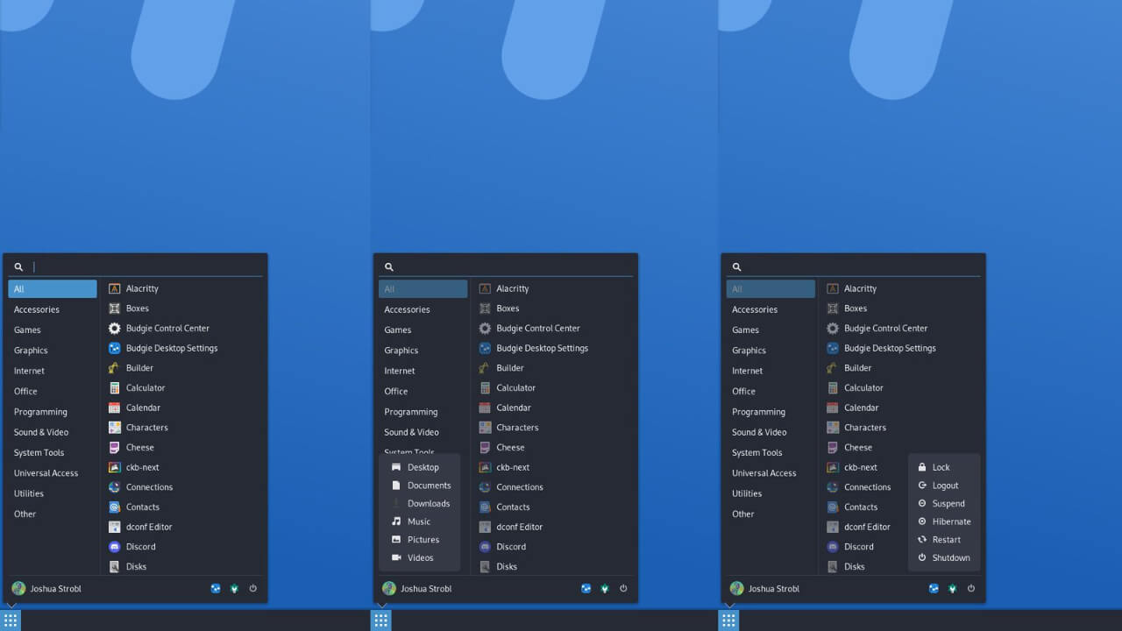Open the dconf Editor application
Image resolution: width=1122 pixels, height=631 pixels.
tap(148, 527)
